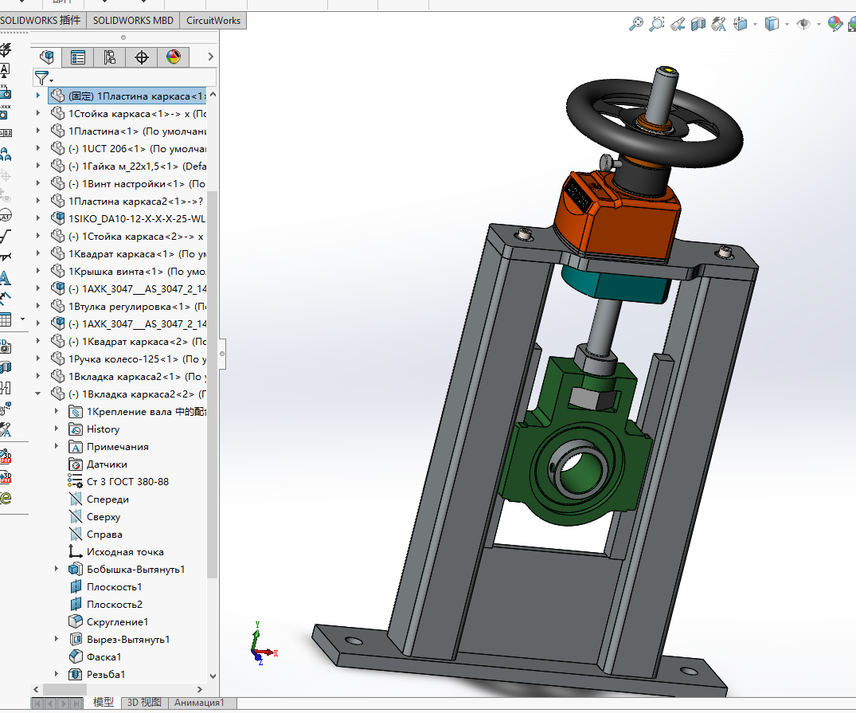
Task: Click the Tables icon in left toolbar
Action: click(x=6, y=319)
